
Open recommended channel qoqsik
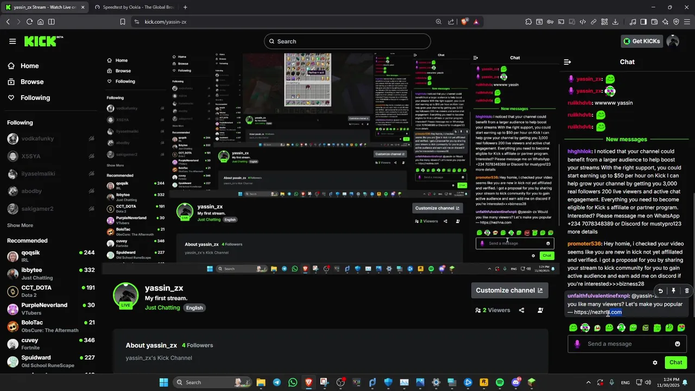51,256
